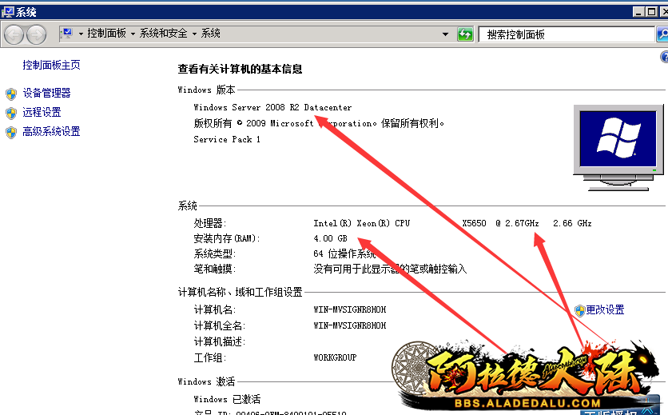Viewport: 668px width, 415px height.
Task: Expand the dropdown arrow after 控制面板
Action: point(133,34)
